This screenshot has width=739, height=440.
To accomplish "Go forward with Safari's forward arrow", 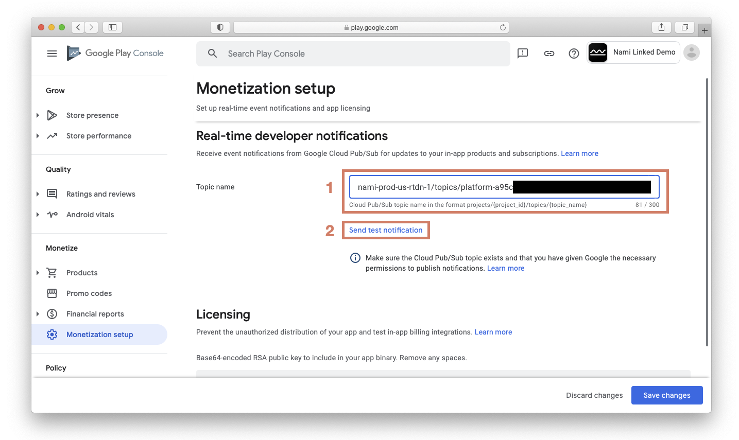I will coord(91,27).
